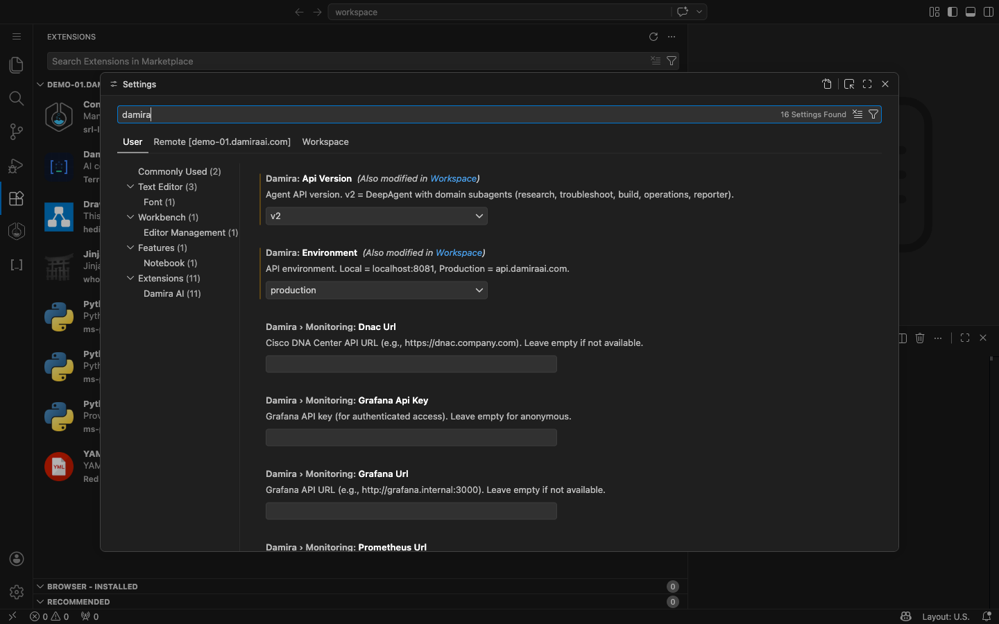Open the hamburger application menu
Image resolution: width=999 pixels, height=624 pixels.
tap(17, 37)
